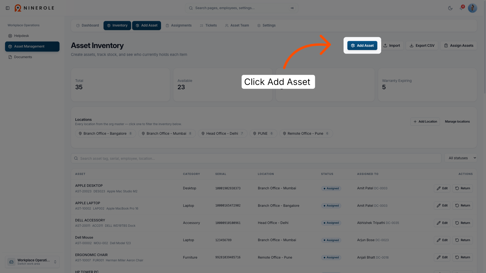The width and height of the screenshot is (486, 273).
Task: Click the Warranty Expiring stat card
Action: click(427, 85)
